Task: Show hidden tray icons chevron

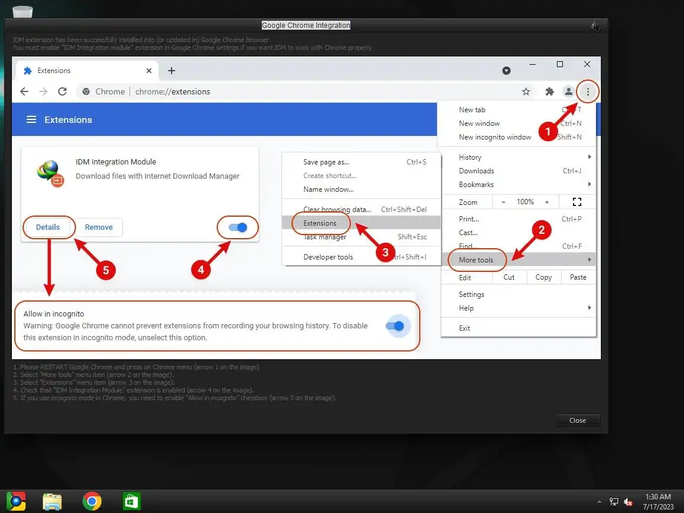Action: 599,502
